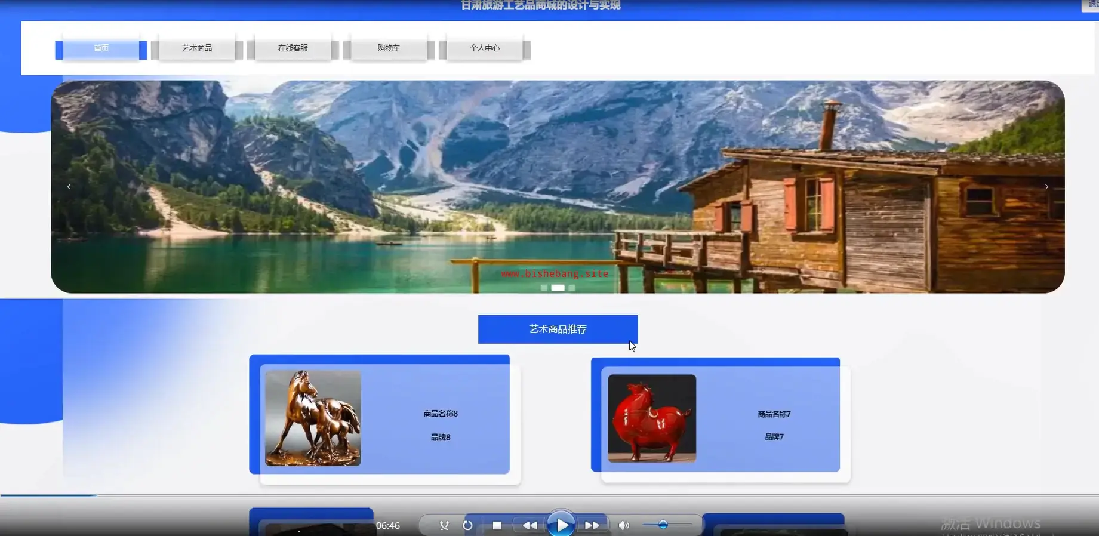This screenshot has height=536, width=1099.
Task: Mute audio using the speaker icon
Action: tap(624, 525)
